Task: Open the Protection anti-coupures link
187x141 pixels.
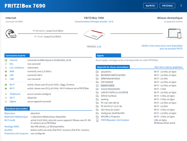Action: pos(16,133)
